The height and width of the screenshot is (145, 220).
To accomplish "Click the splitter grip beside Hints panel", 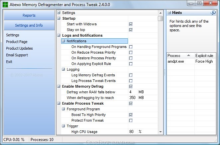I will (165, 72).
